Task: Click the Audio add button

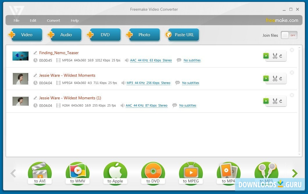Action: (x=66, y=35)
